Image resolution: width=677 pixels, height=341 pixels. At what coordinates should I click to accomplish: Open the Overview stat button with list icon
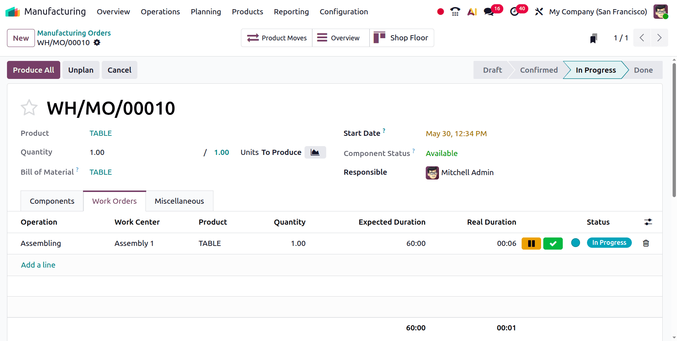pos(341,38)
